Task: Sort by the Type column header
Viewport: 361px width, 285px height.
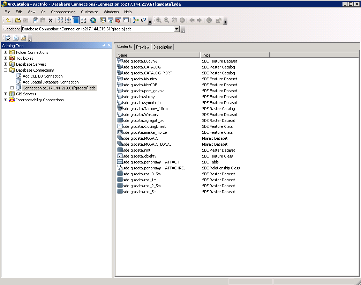Action: 235,55
